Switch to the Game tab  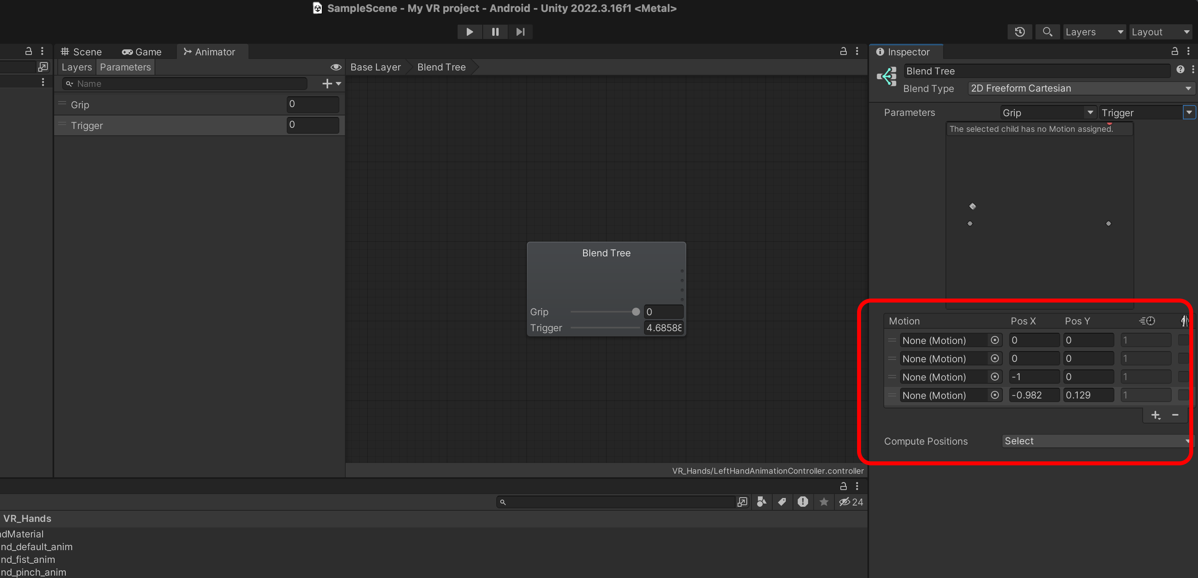tap(142, 52)
